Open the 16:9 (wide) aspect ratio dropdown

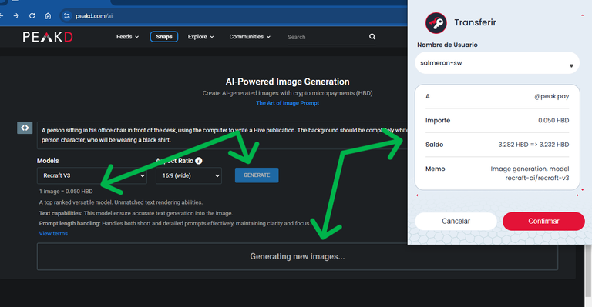189,175
